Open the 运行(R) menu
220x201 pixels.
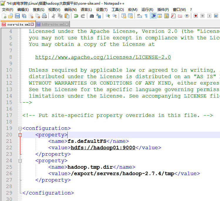point(147,10)
